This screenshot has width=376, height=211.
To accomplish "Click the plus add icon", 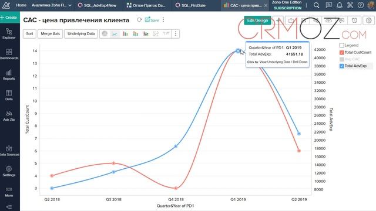I will (x=278, y=21).
